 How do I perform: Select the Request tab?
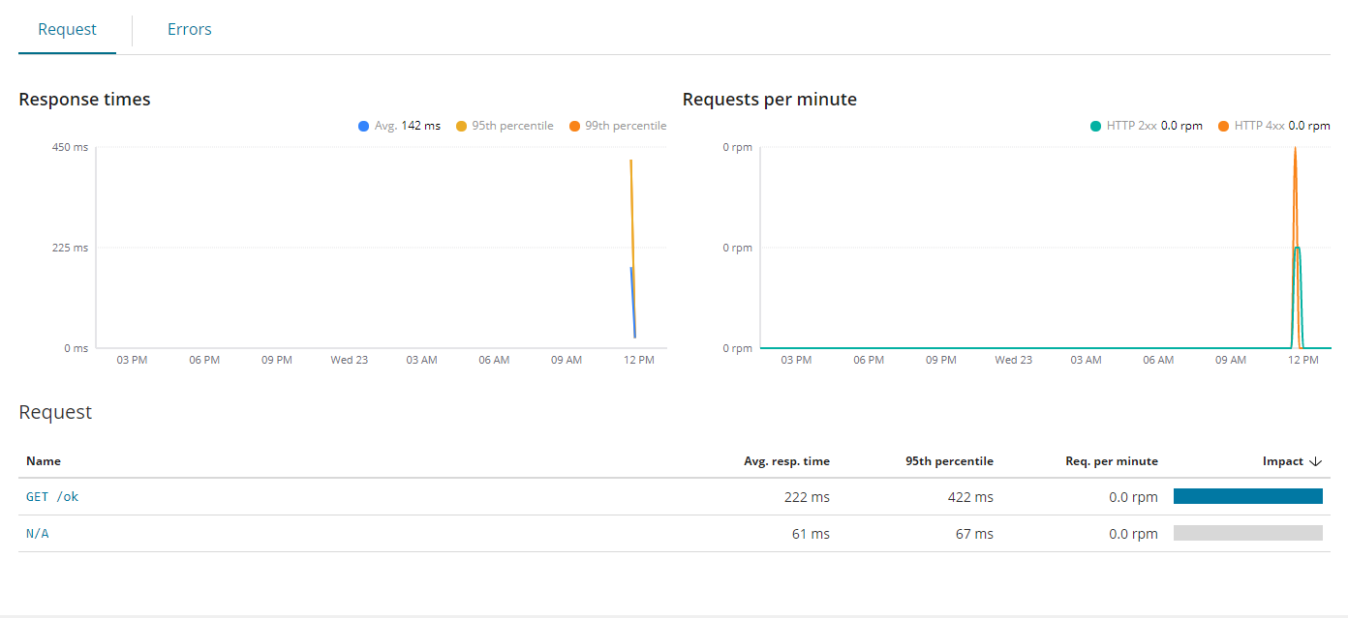67,29
